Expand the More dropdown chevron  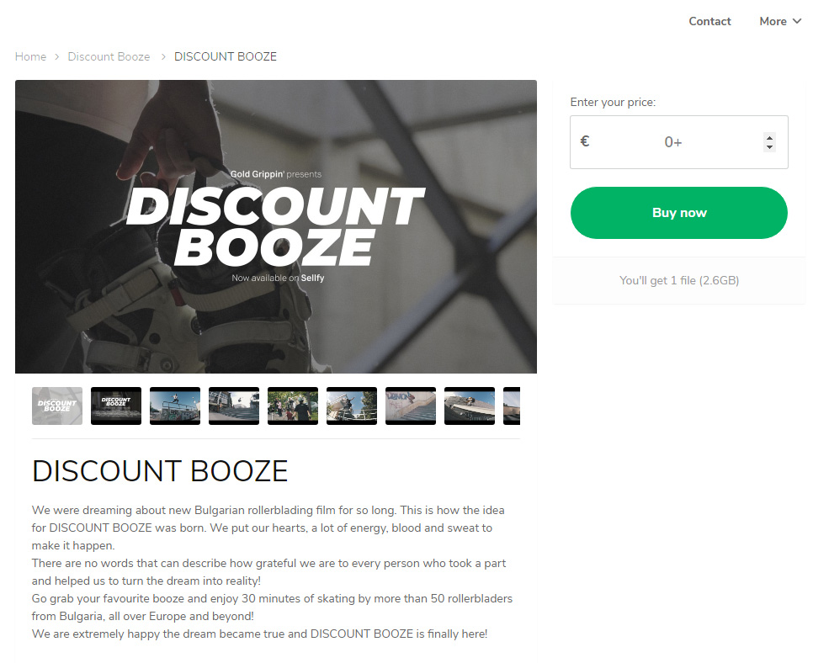pos(797,21)
